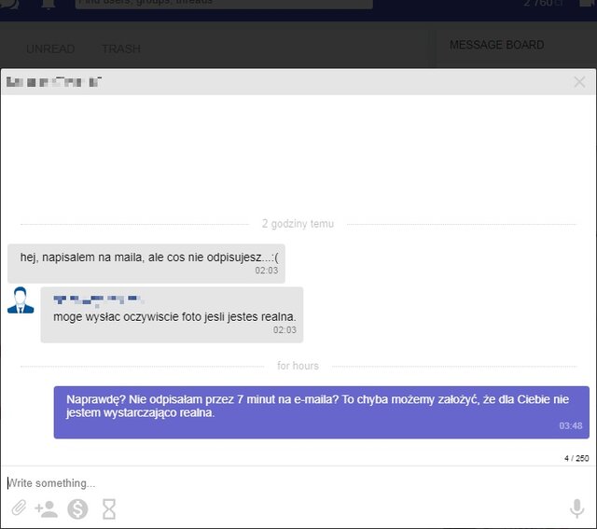Viewport: 597px width, 529px height.
Task: Click the sender's avatar icon
Action: pyautogui.click(x=21, y=300)
